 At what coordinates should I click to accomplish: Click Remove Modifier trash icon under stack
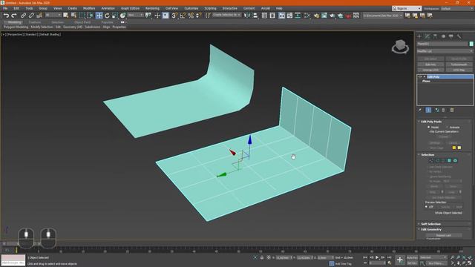point(444,111)
